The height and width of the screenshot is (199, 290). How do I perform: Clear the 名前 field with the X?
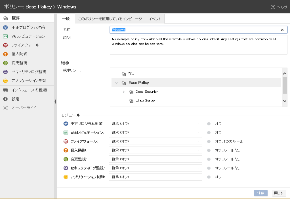tap(282, 30)
